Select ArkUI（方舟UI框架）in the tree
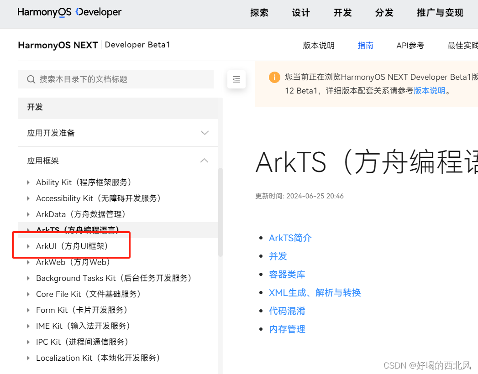 [72, 246]
